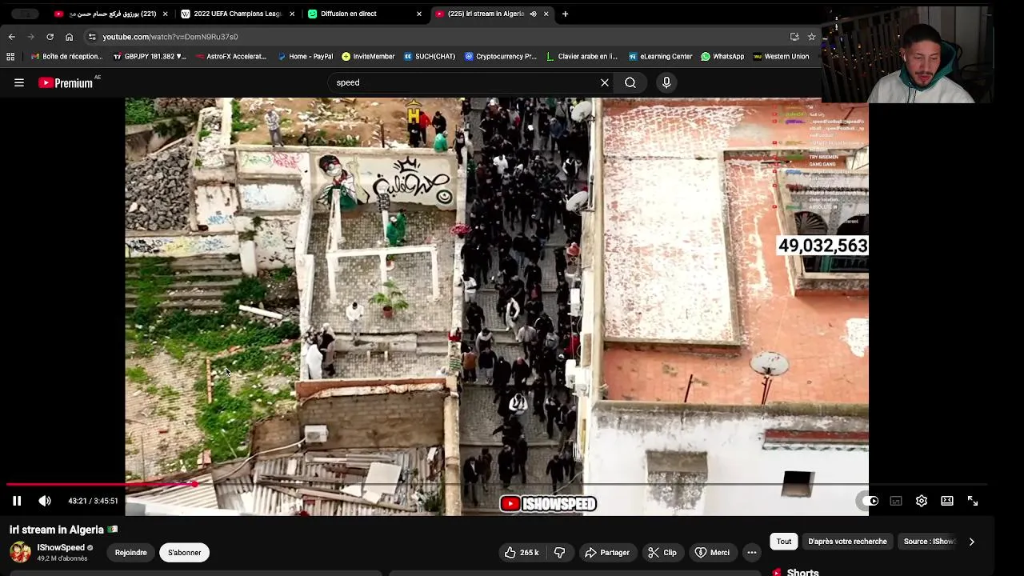Screen dimensions: 1024x576
Task: Pause the video with the pause button
Action: pyautogui.click(x=17, y=501)
